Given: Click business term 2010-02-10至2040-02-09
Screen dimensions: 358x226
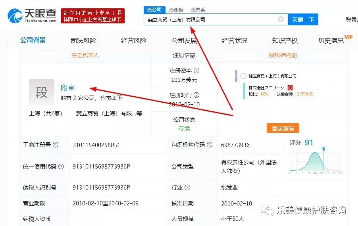Looking at the screenshot, I should [106, 203].
